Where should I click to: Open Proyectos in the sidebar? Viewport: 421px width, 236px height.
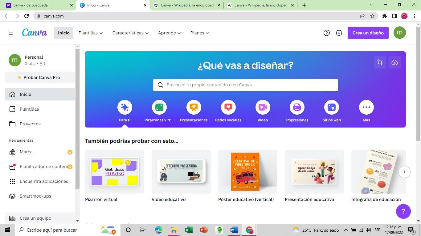click(x=40, y=124)
